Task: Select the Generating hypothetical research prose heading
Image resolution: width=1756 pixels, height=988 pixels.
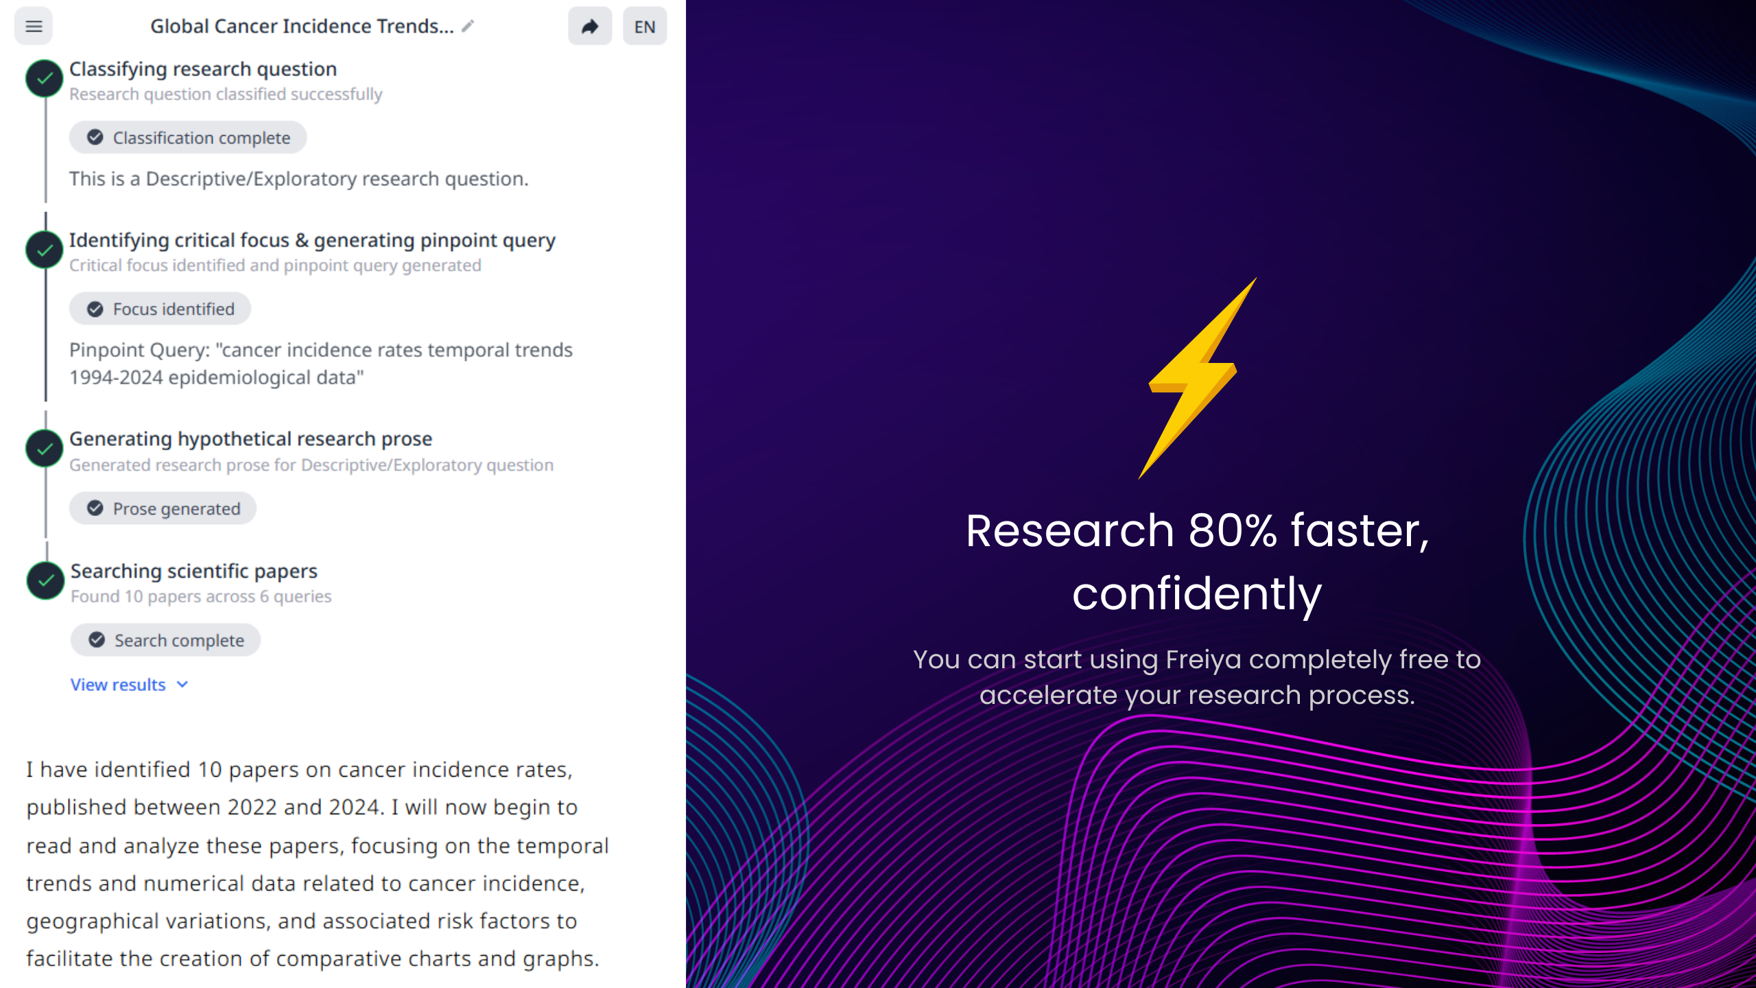Action: point(250,439)
